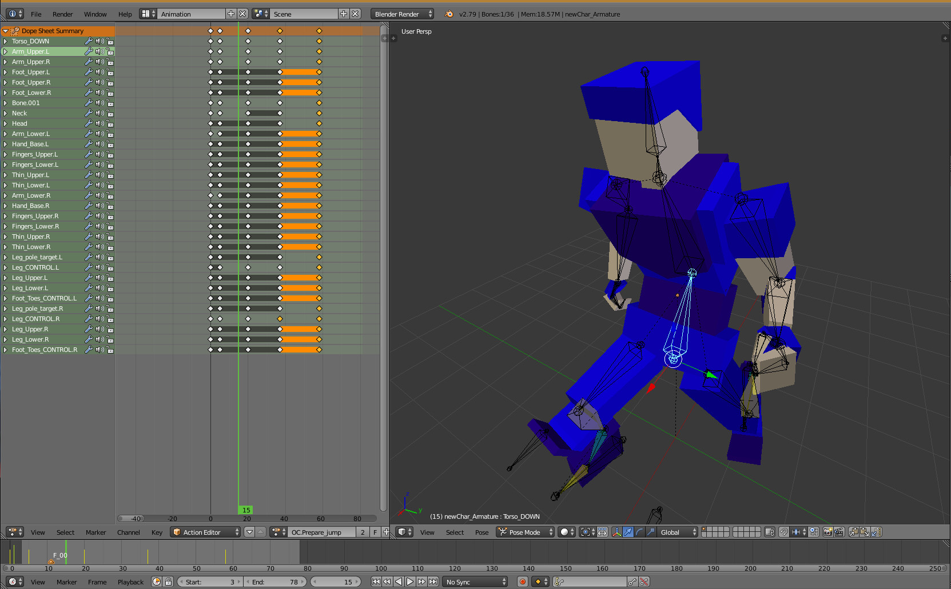Screen dimensions: 951x589
Task: Open the Pose Mode dropdown
Action: 525,532
